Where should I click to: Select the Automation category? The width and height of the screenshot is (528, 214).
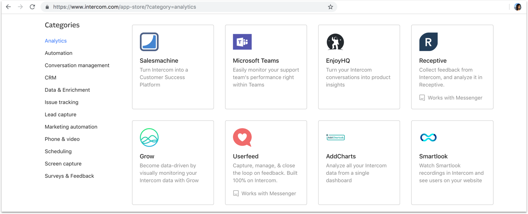click(58, 53)
